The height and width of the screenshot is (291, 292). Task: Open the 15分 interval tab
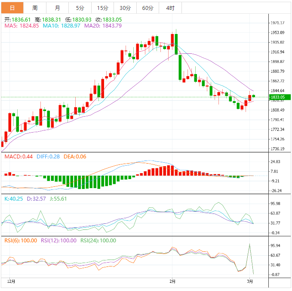[103, 8]
